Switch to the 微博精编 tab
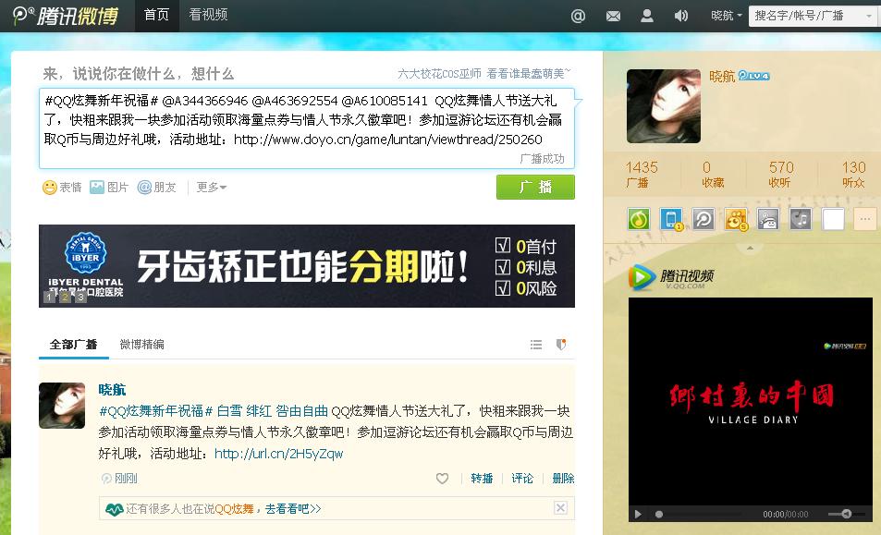Image resolution: width=881 pixels, height=535 pixels. 142,344
